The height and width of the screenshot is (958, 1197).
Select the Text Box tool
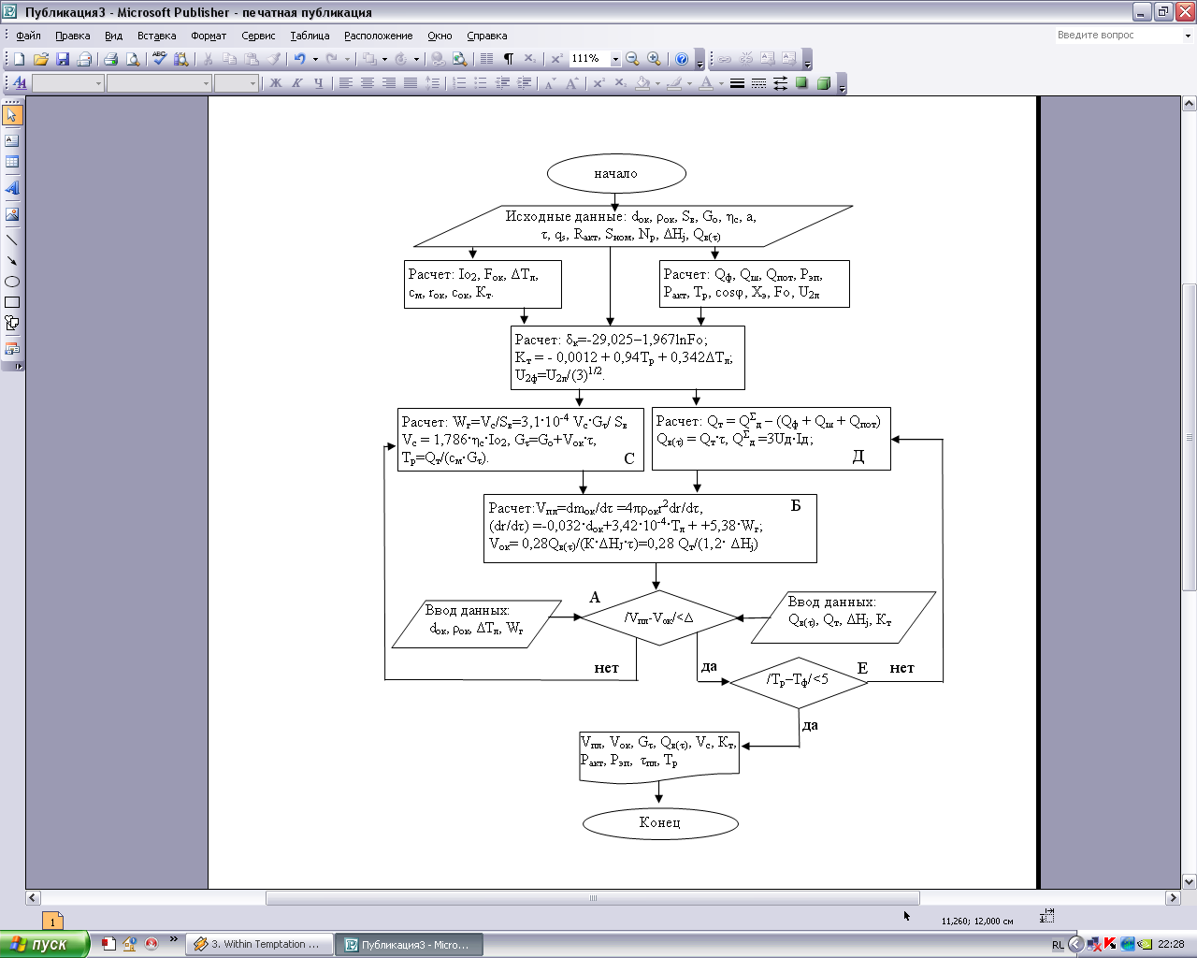pos(12,140)
